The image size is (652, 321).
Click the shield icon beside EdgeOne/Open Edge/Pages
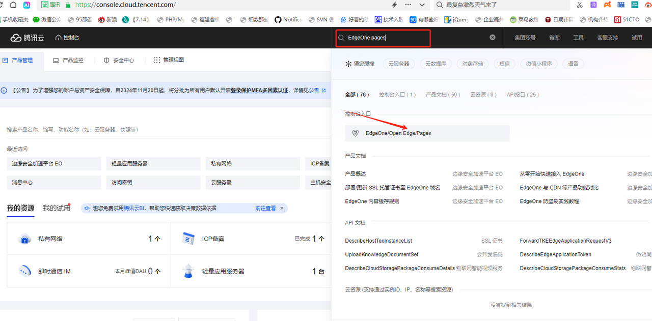(356, 133)
